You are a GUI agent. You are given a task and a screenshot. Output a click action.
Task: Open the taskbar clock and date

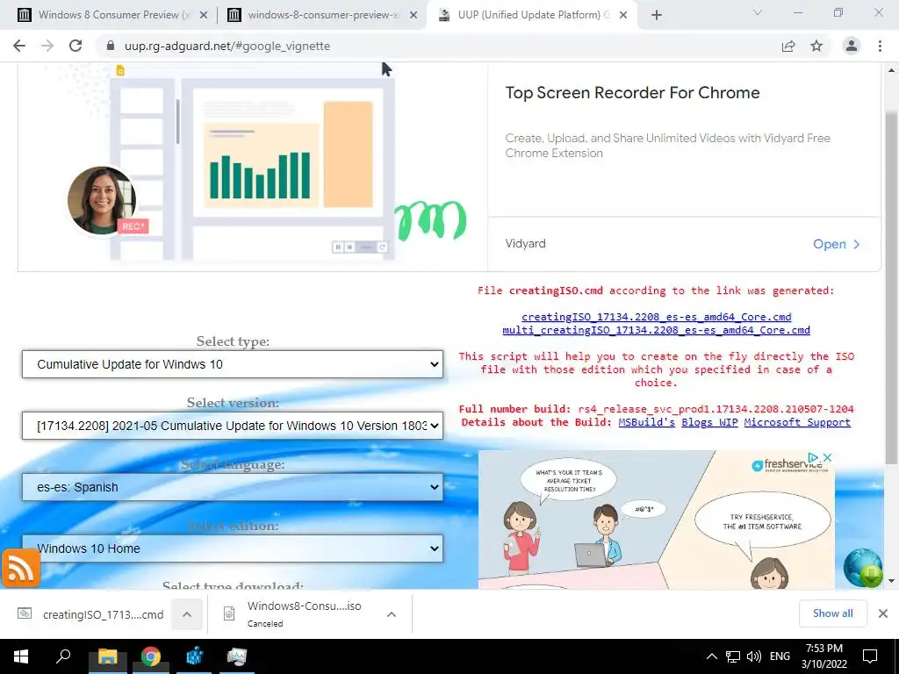tap(823, 656)
